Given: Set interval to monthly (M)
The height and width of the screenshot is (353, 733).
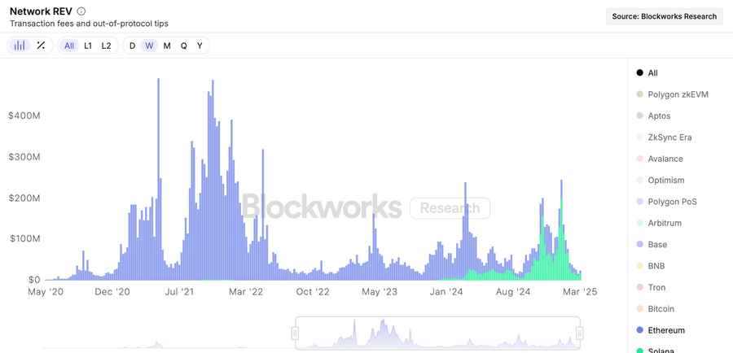Looking at the screenshot, I should [167, 46].
